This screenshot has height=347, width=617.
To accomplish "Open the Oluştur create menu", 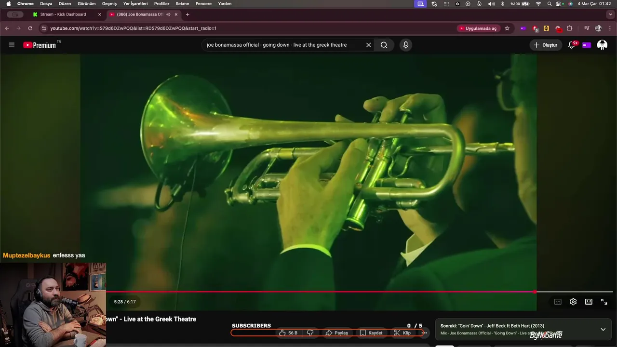I will pos(546,45).
